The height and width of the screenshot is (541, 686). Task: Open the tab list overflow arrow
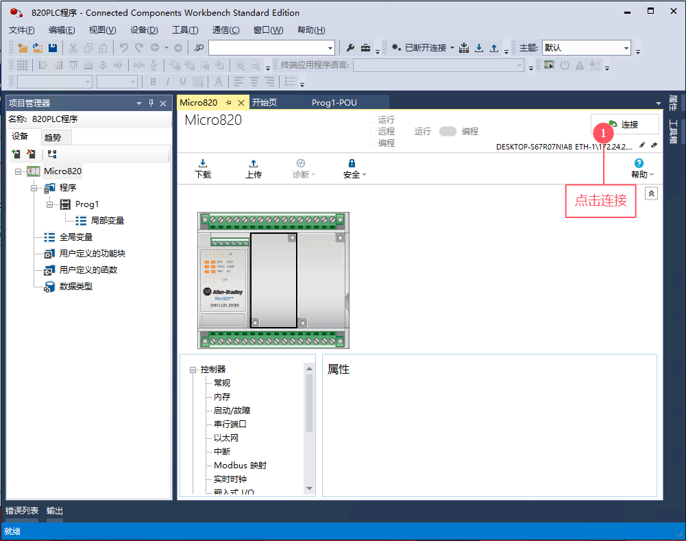(659, 104)
